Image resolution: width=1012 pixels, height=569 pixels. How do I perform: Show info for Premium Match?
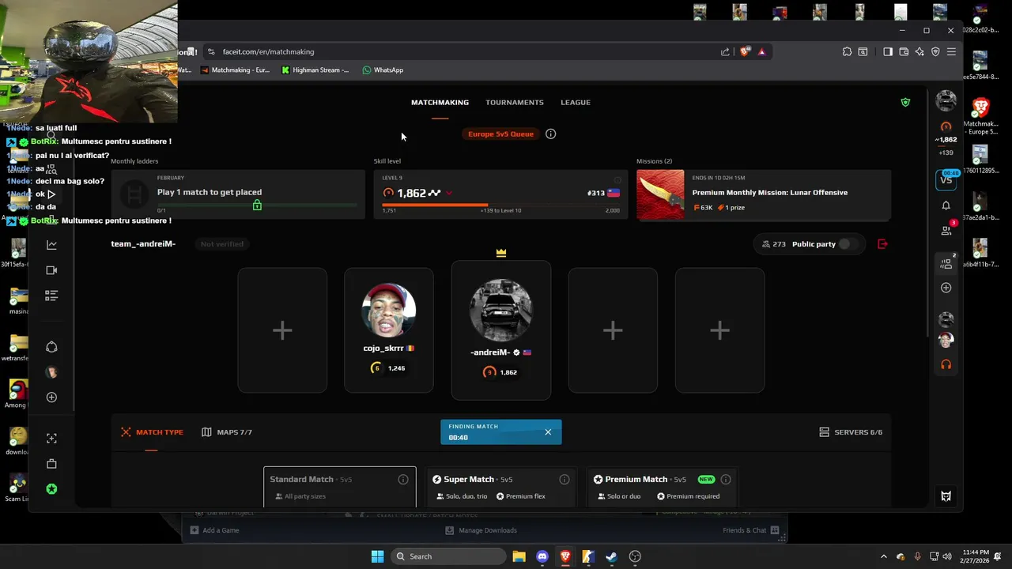click(726, 480)
